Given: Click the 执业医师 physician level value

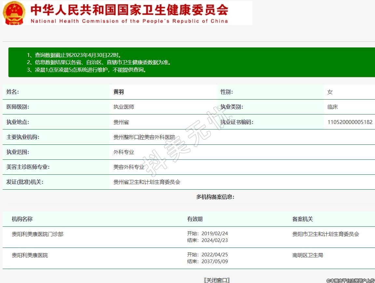Looking at the screenshot, I should [124, 107].
